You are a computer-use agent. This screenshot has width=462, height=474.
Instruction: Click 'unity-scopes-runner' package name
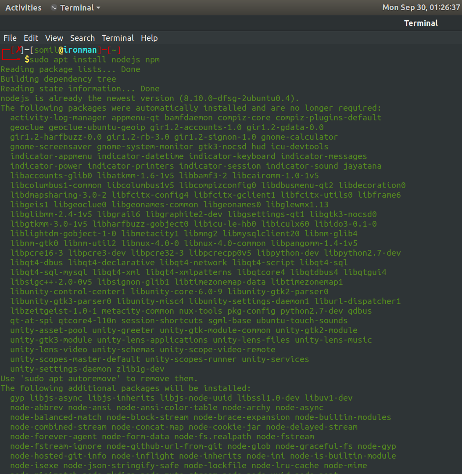click(191, 359)
